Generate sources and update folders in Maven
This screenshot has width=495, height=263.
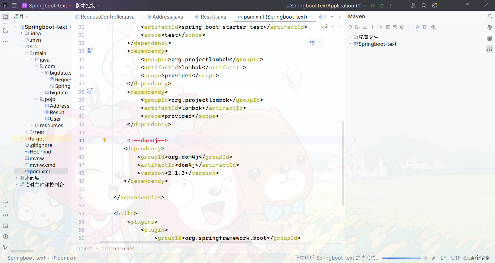[x=357, y=27]
